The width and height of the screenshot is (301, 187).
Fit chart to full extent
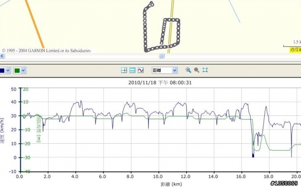tap(205, 70)
